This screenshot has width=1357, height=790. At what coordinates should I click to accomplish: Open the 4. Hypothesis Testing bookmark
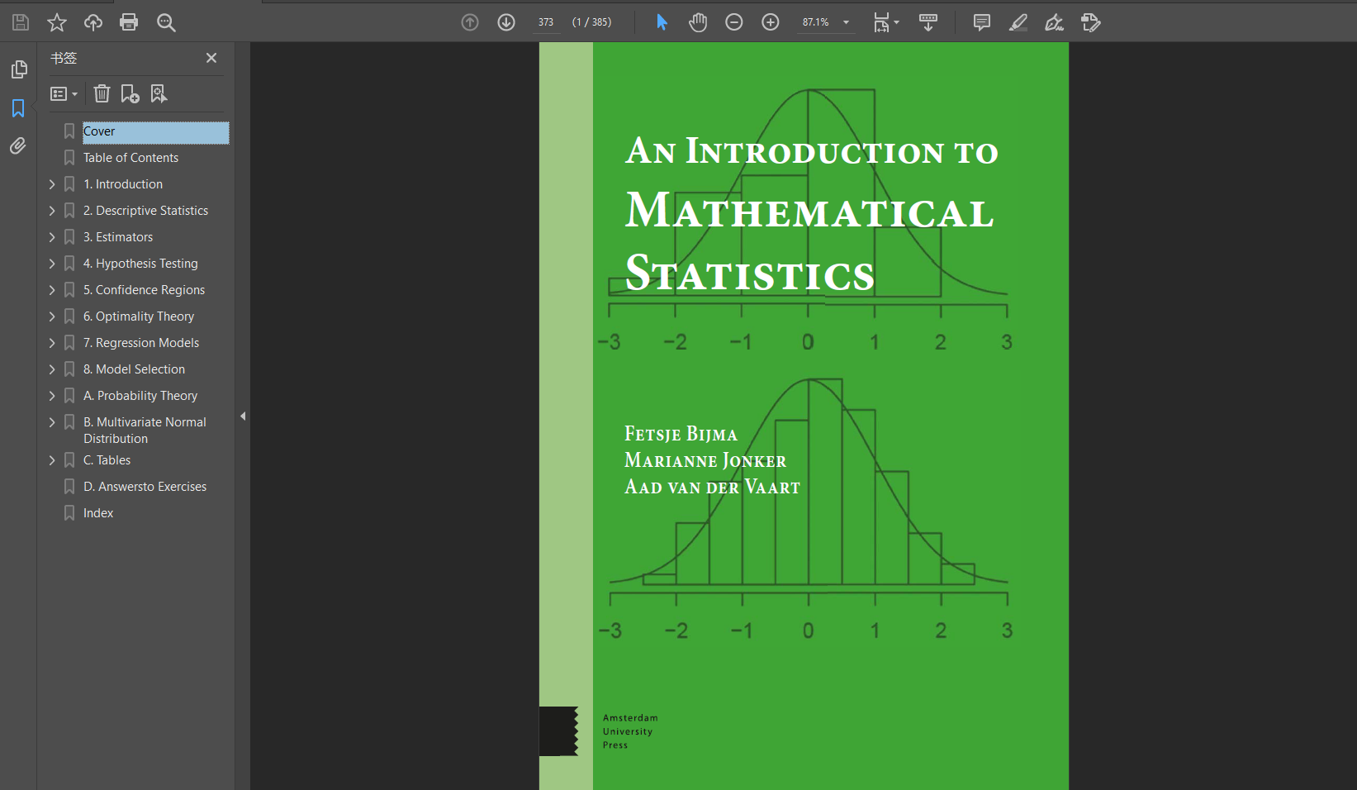140,264
